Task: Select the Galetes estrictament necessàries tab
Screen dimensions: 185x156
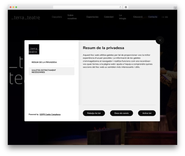Action: pos(51,71)
